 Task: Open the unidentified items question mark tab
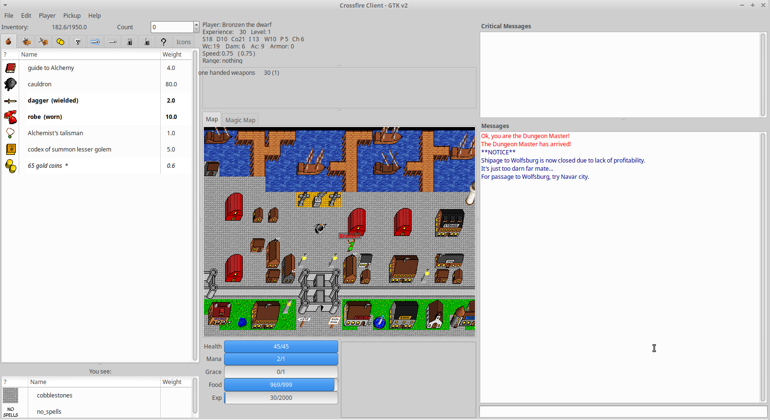point(164,42)
